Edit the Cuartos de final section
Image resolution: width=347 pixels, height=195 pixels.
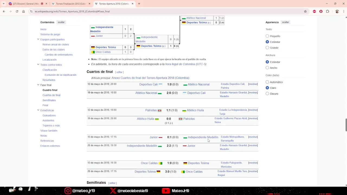click(120, 72)
